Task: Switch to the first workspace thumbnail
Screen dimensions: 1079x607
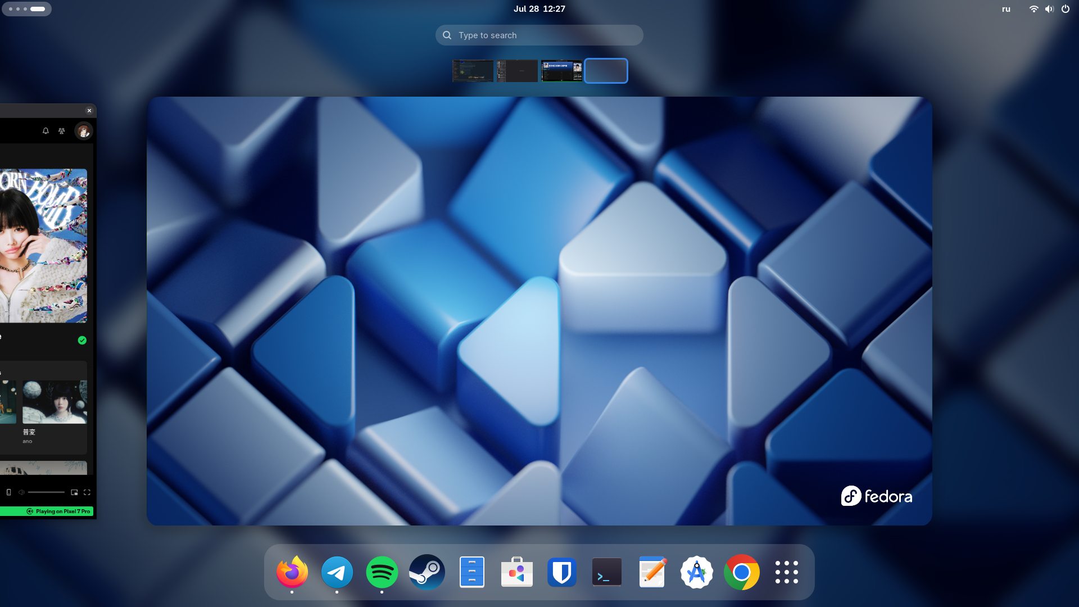Action: 473,71
